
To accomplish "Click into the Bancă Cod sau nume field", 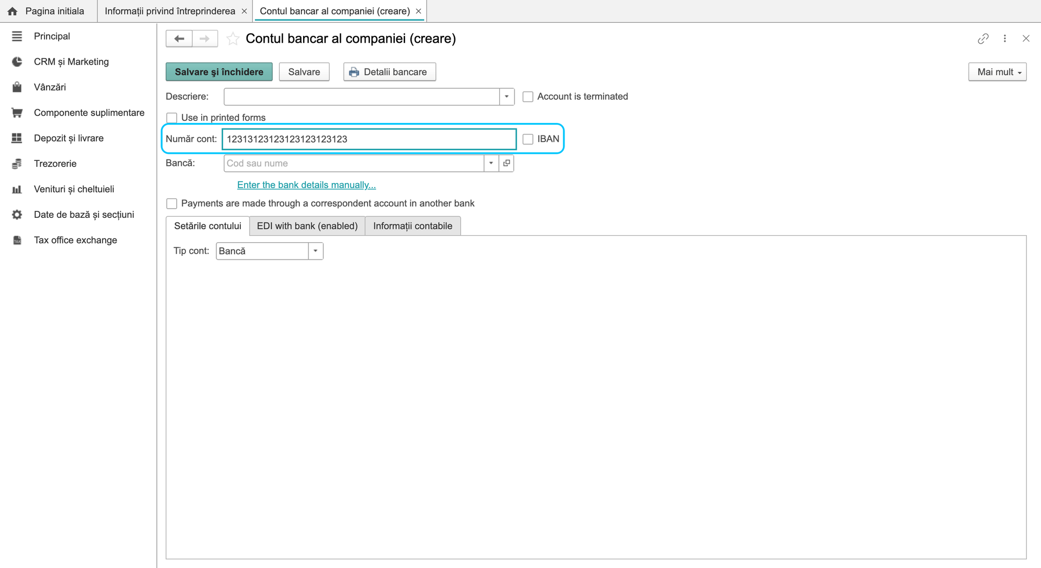I will pos(354,163).
